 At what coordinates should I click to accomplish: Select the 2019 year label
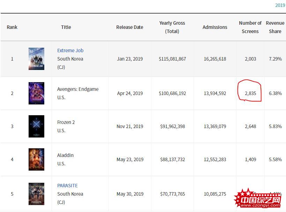pos(280,5)
